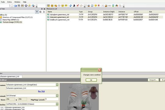Click the black silhouette toolbar icon
The width and height of the screenshot is (165, 110).
74,6
